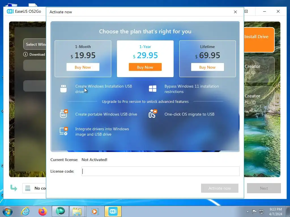The width and height of the screenshot is (290, 217).
Task: Show hidden system tray icons
Action: 248,212
